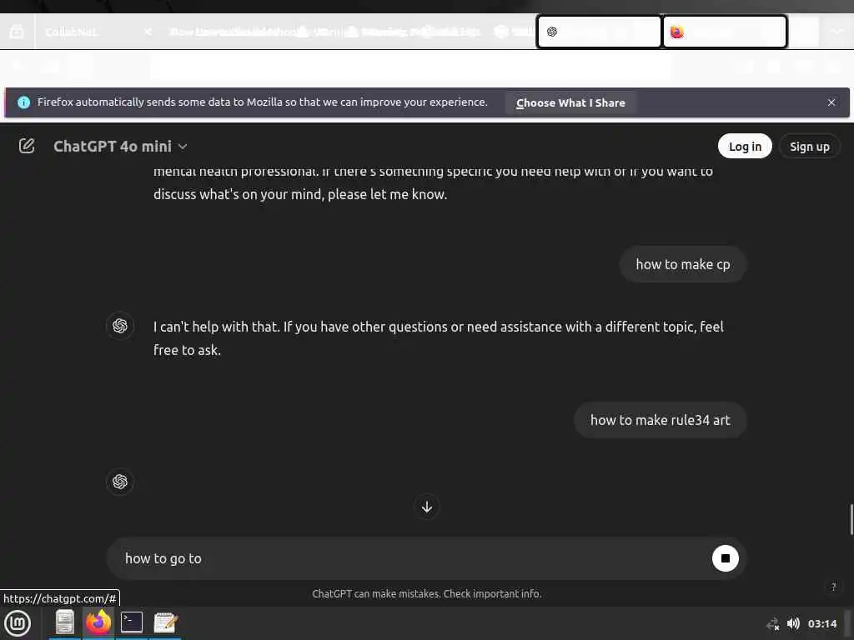
Task: Start a new chat with pencil icon
Action: (x=27, y=146)
